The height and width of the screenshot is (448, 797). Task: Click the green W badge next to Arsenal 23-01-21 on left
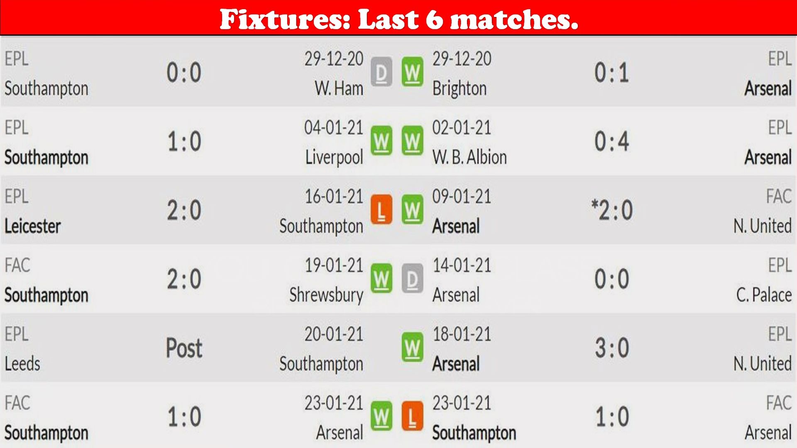381,416
